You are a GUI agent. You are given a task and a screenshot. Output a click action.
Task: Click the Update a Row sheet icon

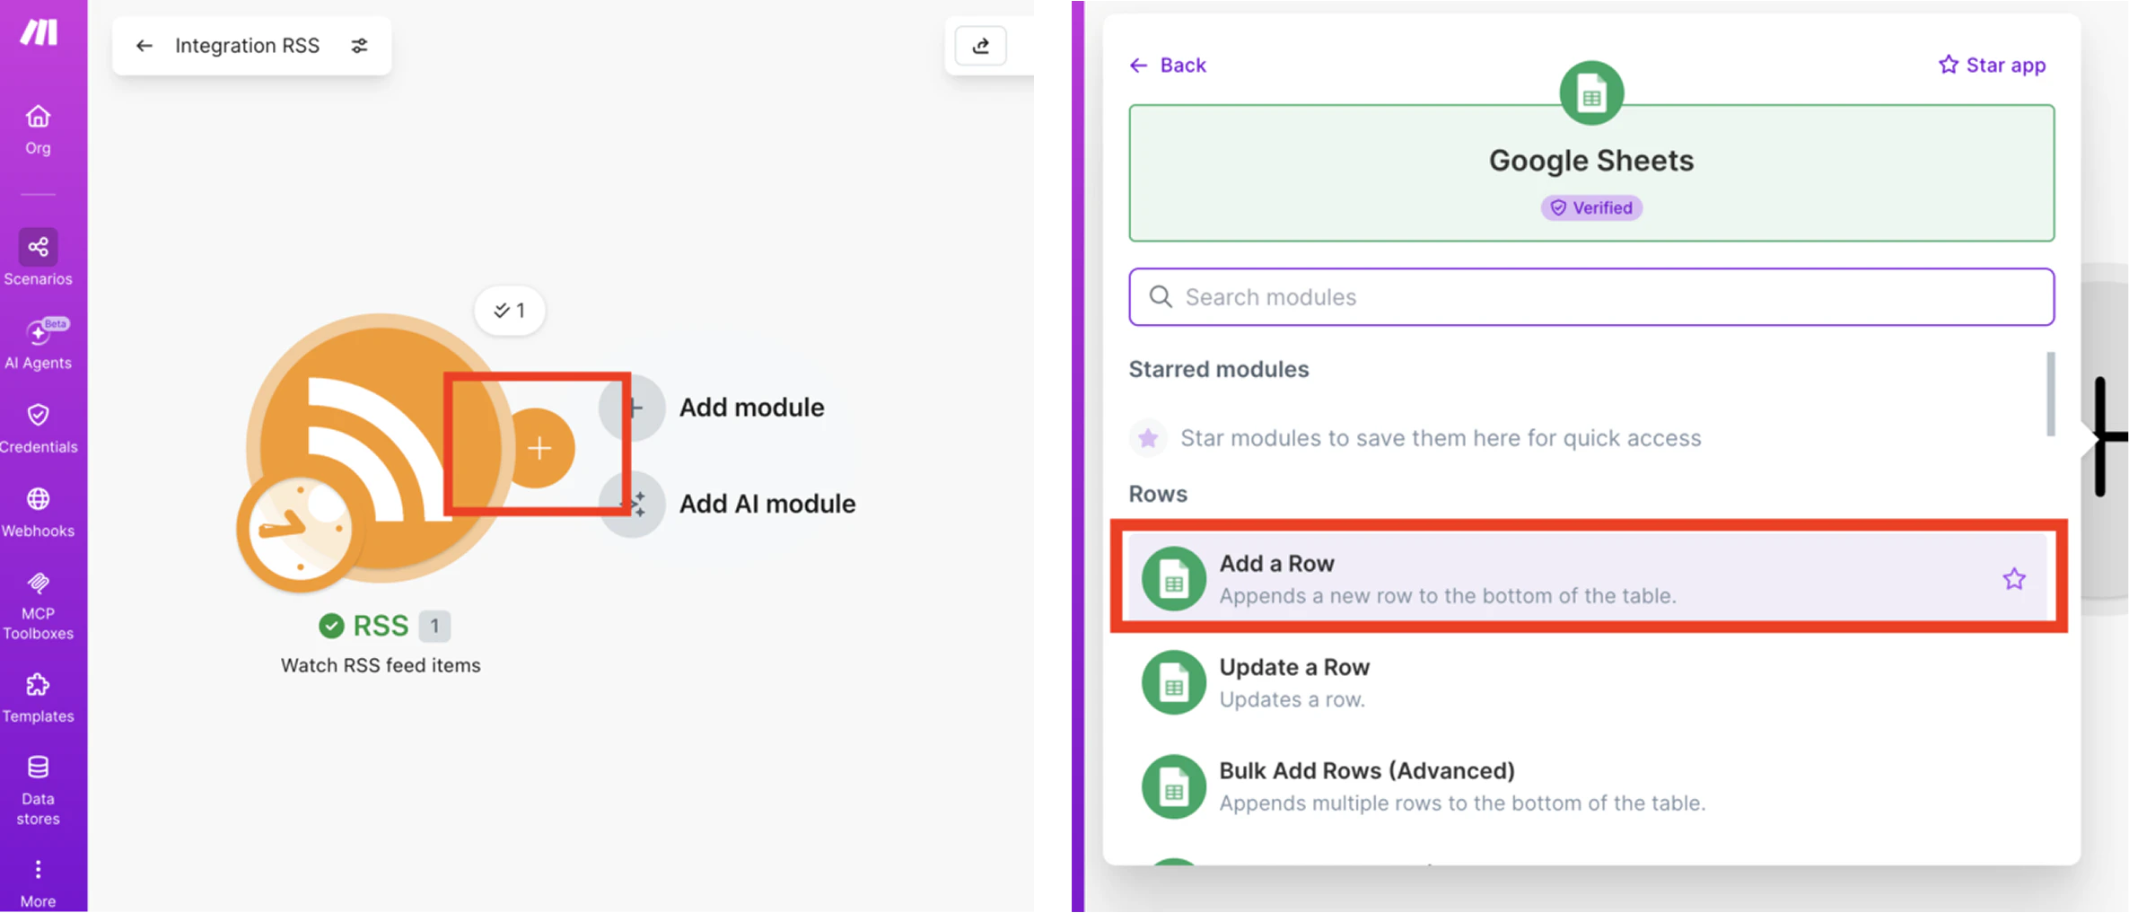(x=1173, y=682)
